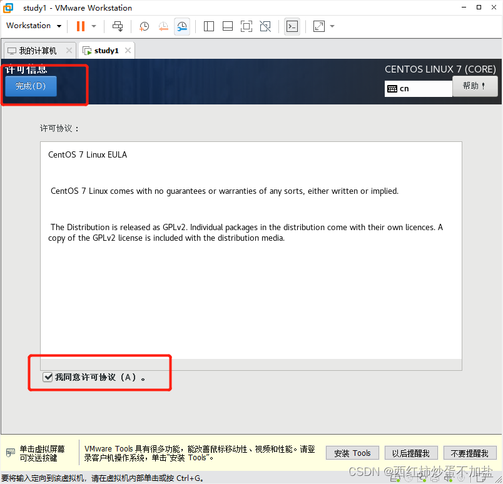Click the no guarantees or warranties sentence
The height and width of the screenshot is (484, 503).
click(225, 191)
